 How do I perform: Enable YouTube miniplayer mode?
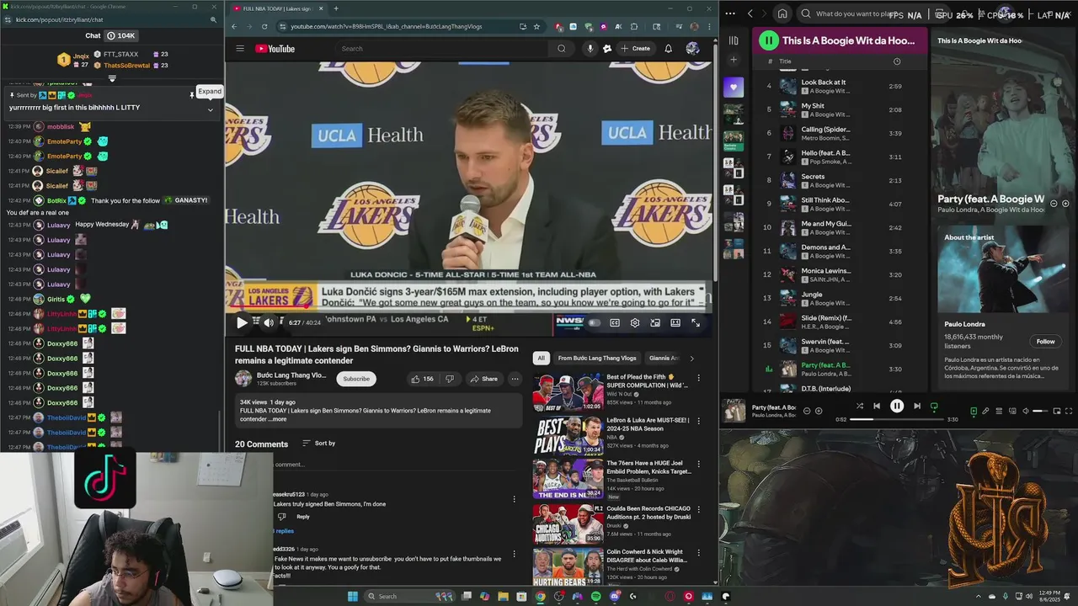[655, 322]
